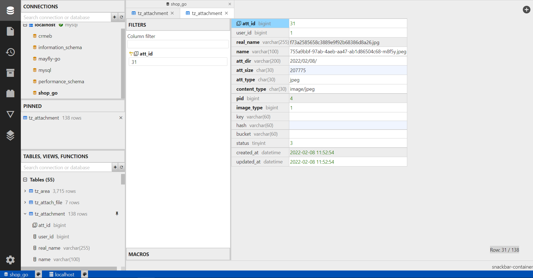Focus the tables search field

66,167
